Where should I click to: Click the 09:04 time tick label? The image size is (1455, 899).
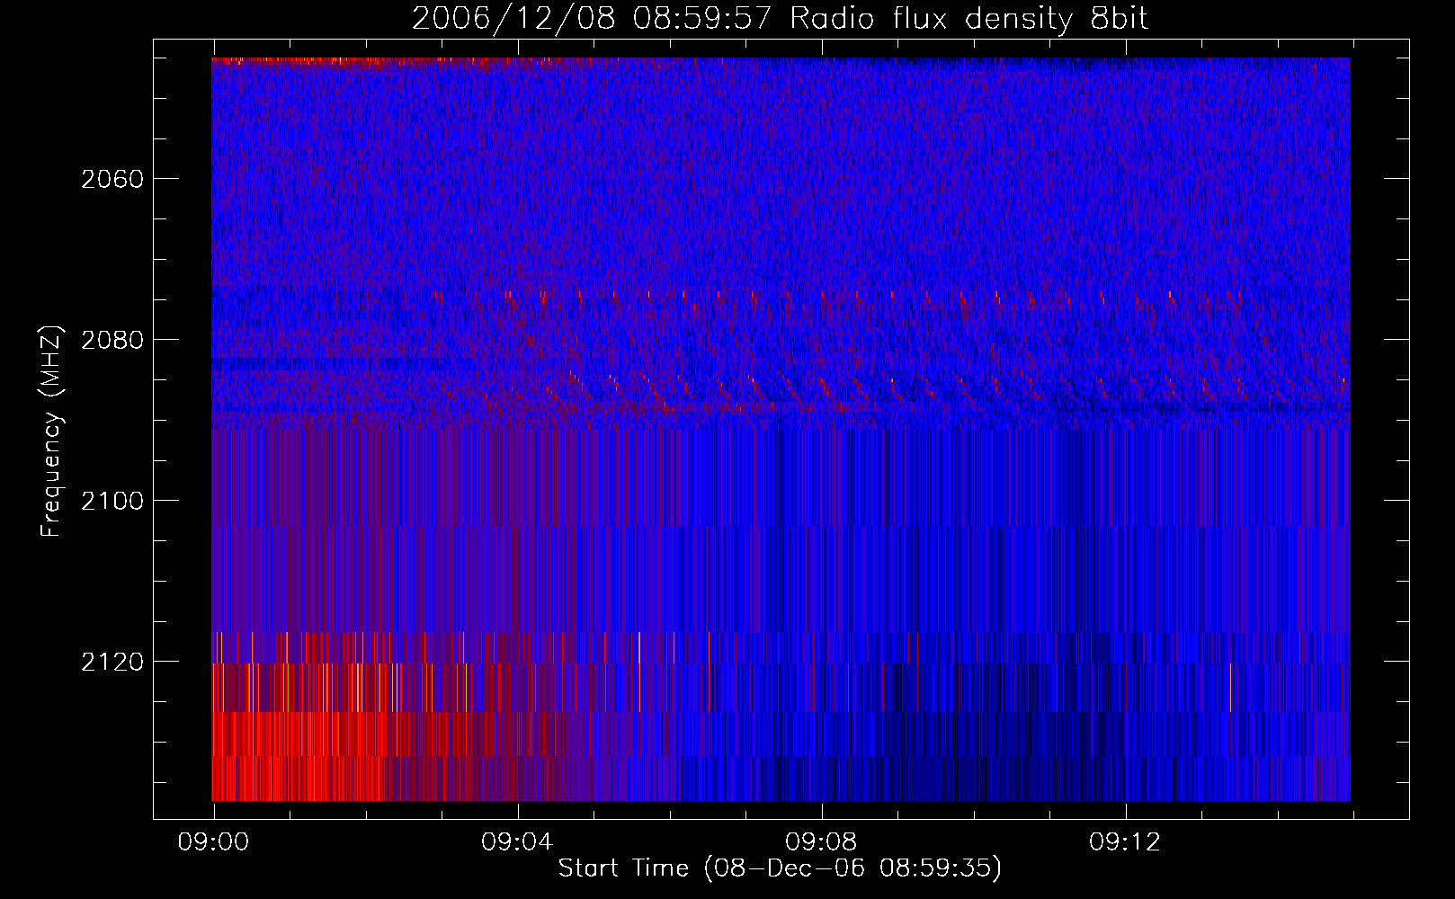(x=518, y=841)
